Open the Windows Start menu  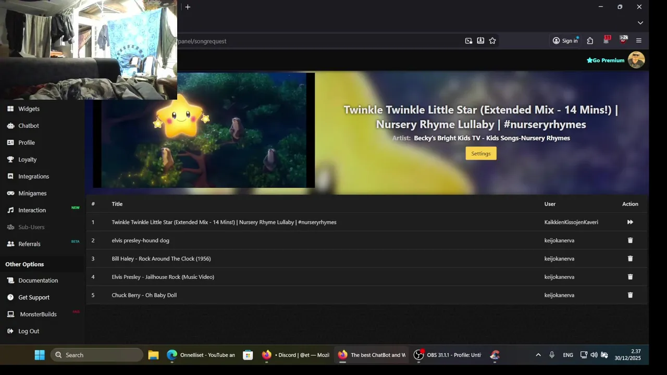40,355
